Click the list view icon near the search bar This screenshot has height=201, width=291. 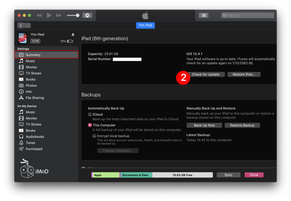click(204, 15)
